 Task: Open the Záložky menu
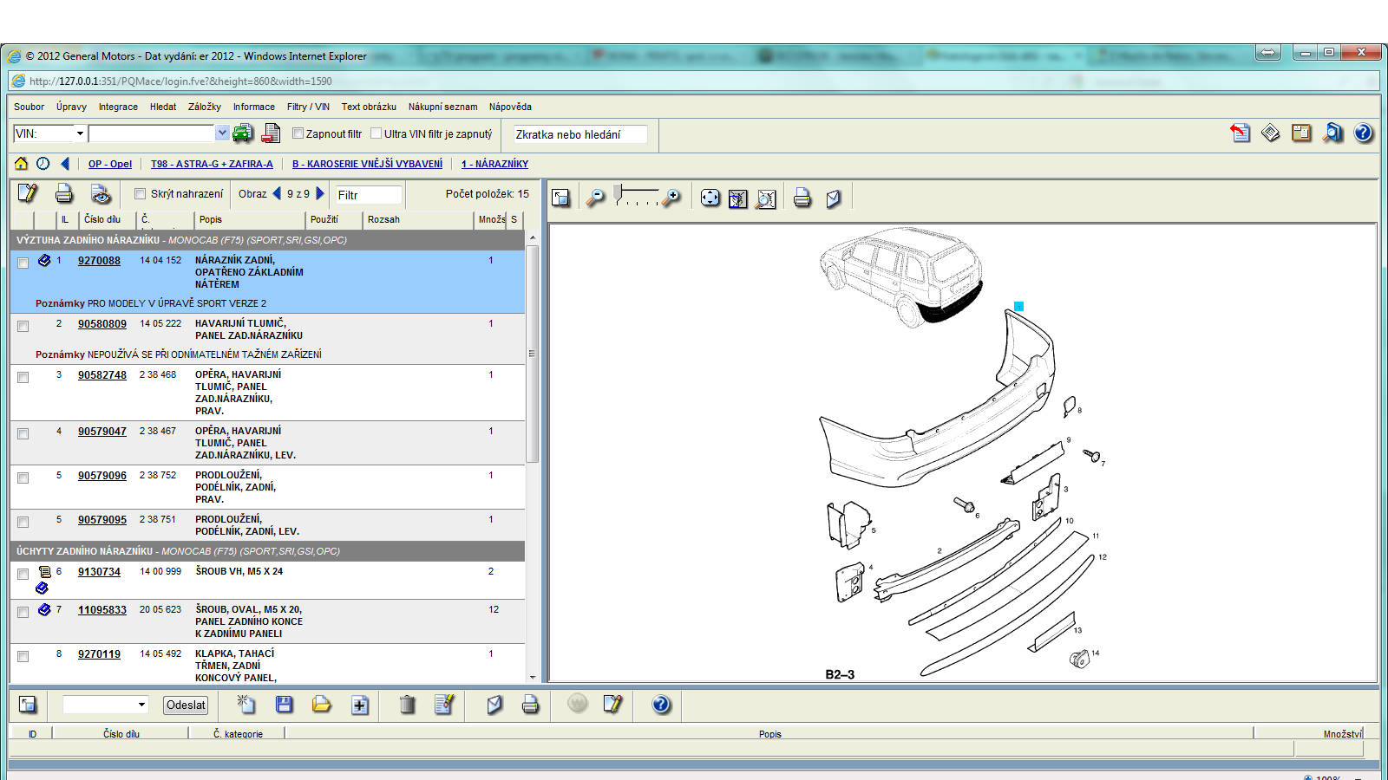204,107
